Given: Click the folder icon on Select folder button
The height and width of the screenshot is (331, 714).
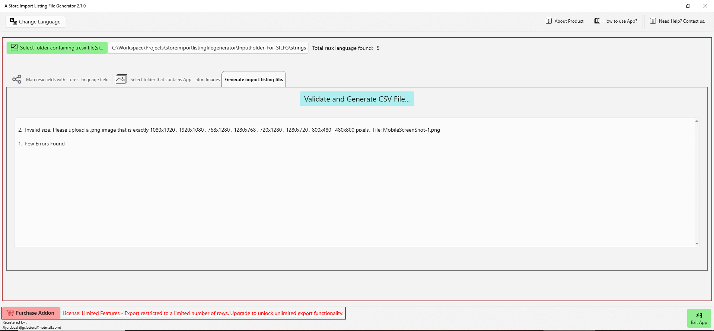Looking at the screenshot, I should tap(15, 48).
